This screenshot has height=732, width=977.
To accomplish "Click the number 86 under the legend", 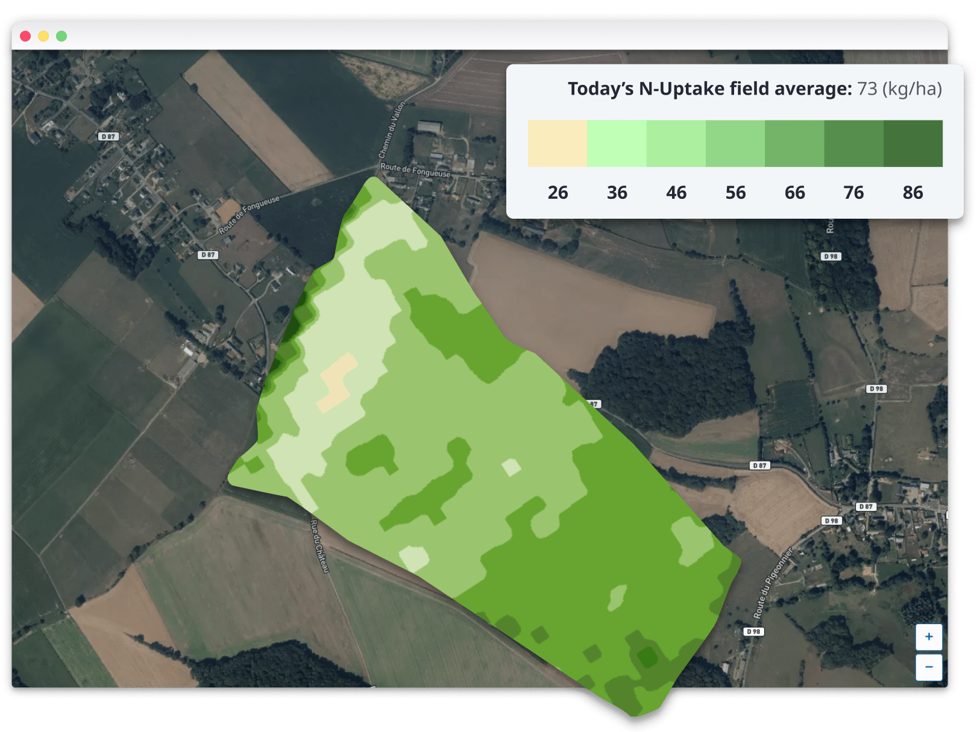I will click(913, 193).
